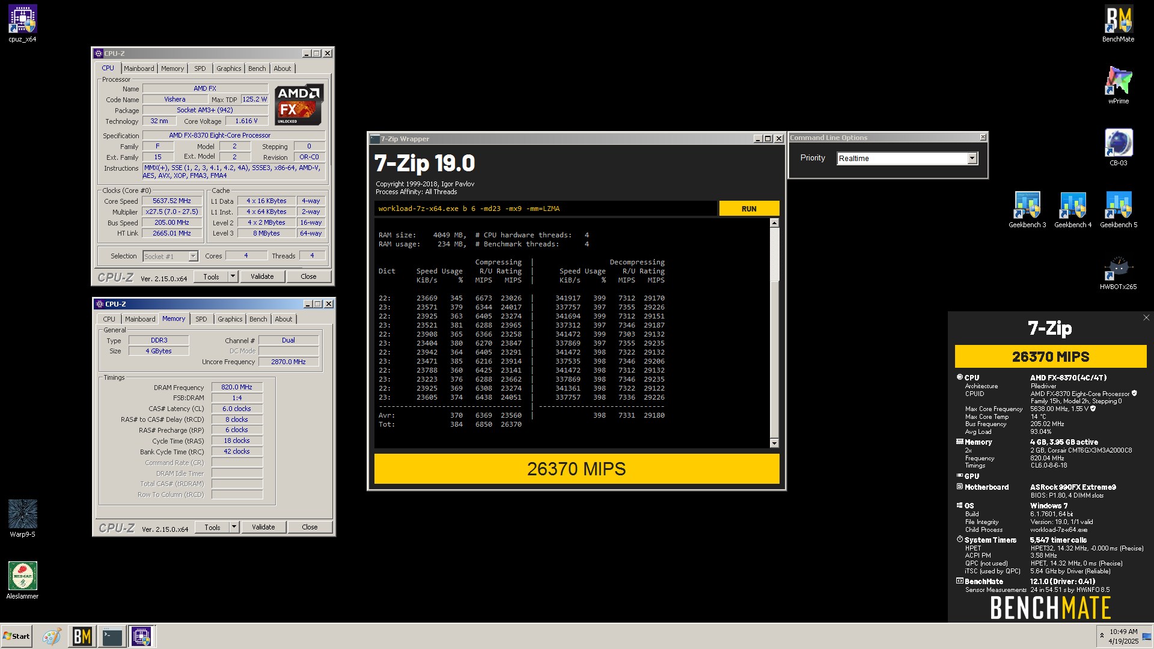Click Close button in lower CPU-Z window

coord(310,528)
